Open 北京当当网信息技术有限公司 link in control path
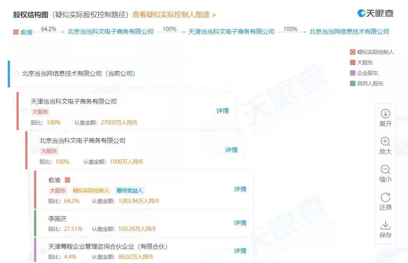The image size is (408, 263). click(x=349, y=32)
